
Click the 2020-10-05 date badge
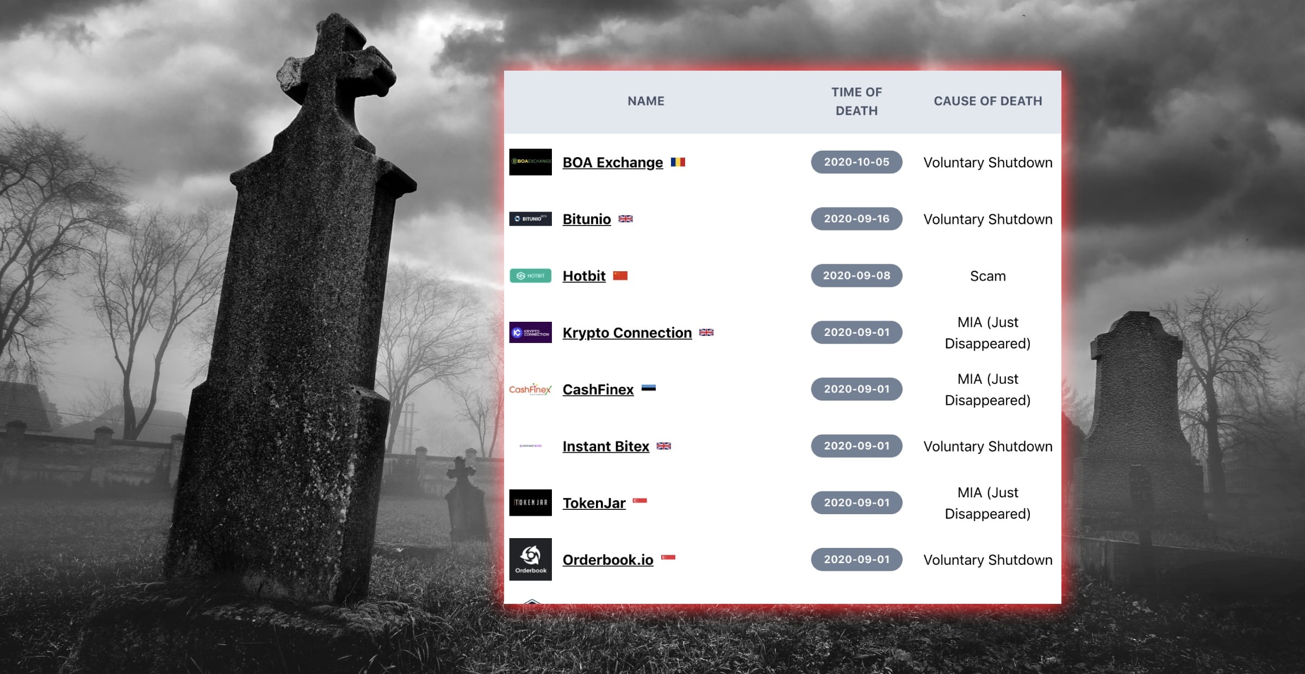[x=856, y=162]
